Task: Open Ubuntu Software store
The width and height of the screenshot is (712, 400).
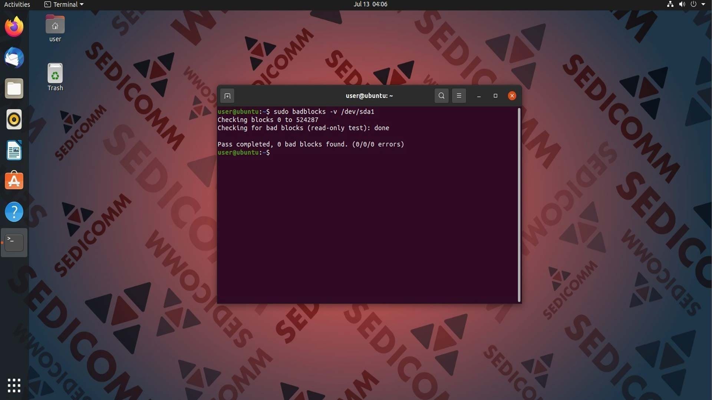Action: point(14,181)
